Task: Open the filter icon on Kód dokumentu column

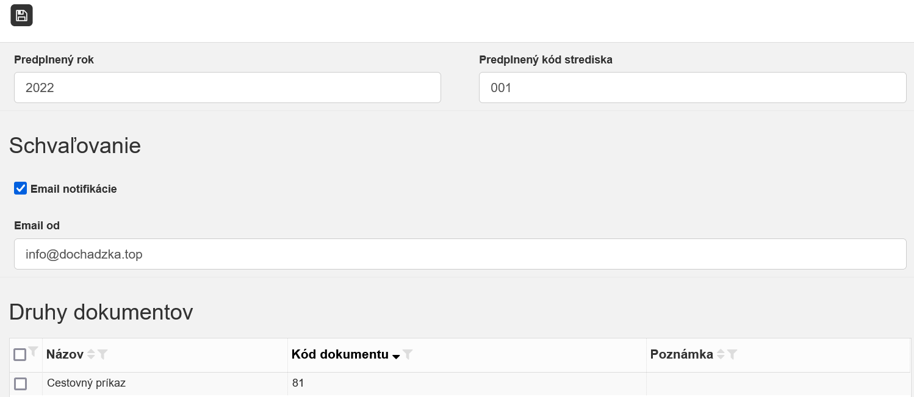Action: [x=408, y=354]
